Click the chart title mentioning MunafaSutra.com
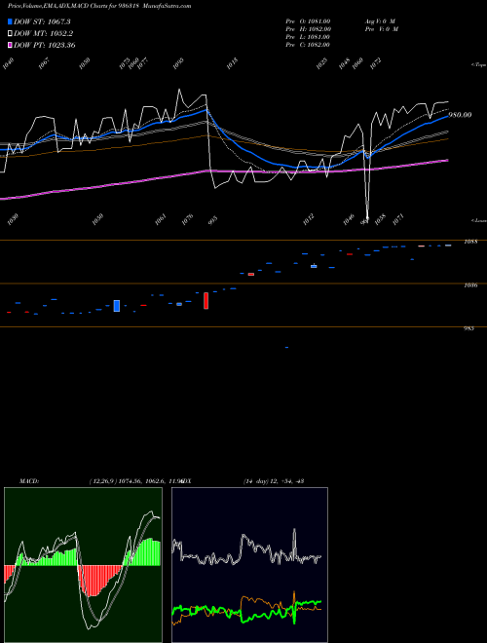Image resolution: width=487 pixels, height=643 pixels. point(99,6)
